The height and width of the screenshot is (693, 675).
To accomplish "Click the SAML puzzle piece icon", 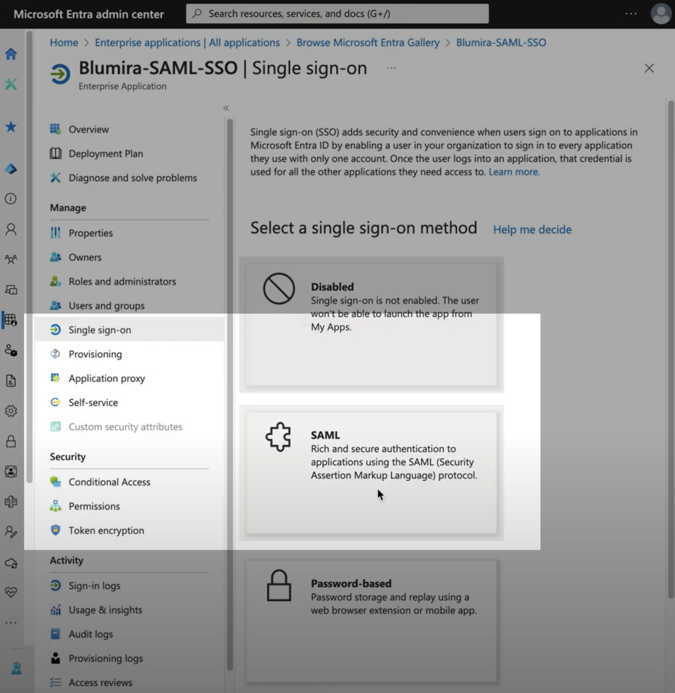I will 278,437.
